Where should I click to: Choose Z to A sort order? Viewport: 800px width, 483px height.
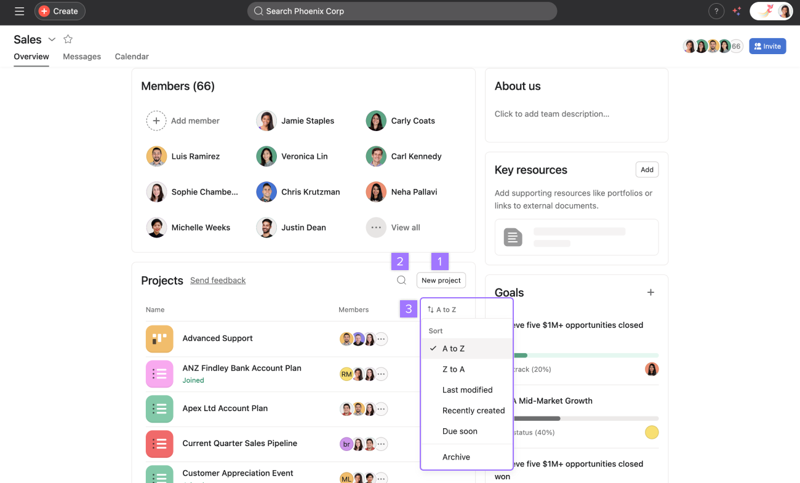tap(454, 369)
